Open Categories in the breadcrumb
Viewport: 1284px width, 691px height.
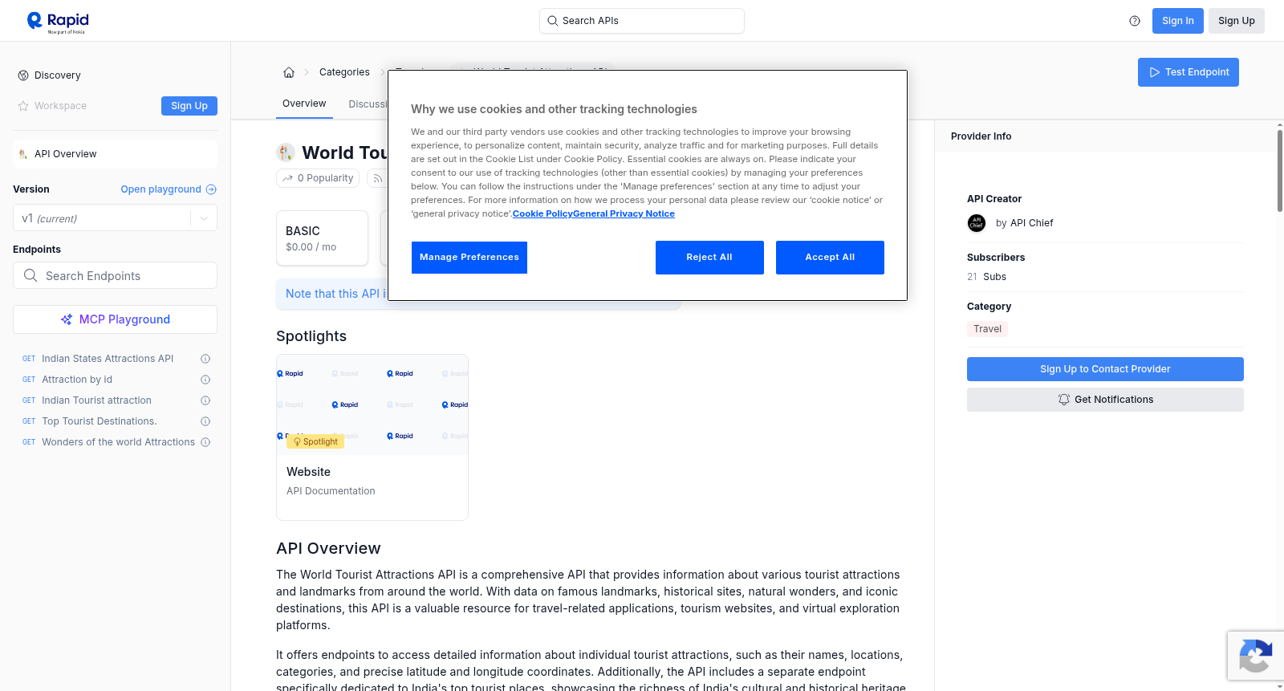point(344,72)
